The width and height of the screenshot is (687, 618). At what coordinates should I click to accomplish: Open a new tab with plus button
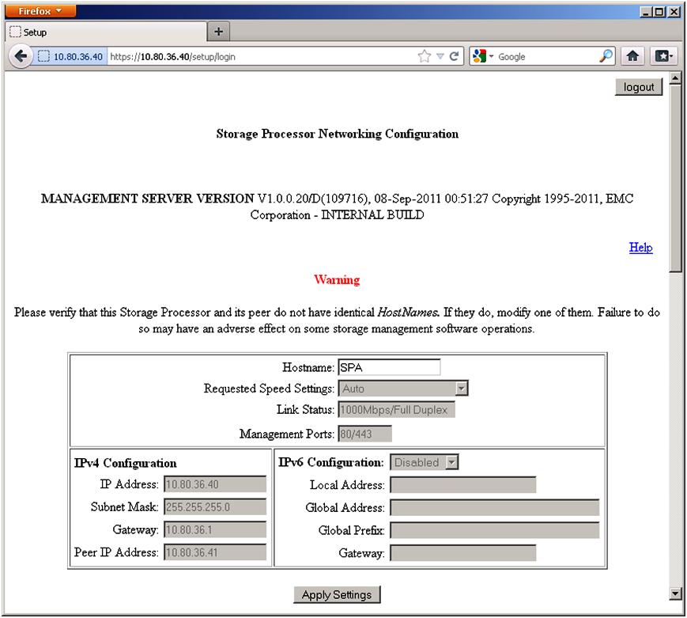(219, 32)
